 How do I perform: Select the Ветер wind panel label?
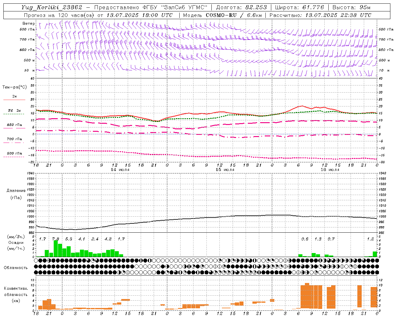[29, 23]
